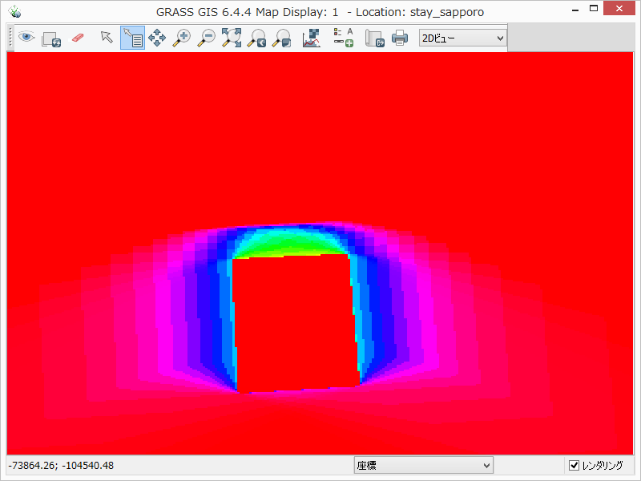Maximize the Map Display window

594,8
